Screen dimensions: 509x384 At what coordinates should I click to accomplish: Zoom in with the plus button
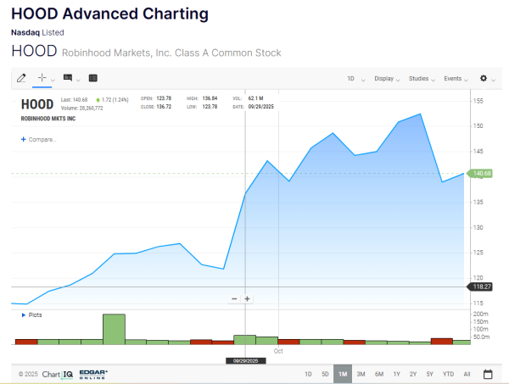point(248,298)
